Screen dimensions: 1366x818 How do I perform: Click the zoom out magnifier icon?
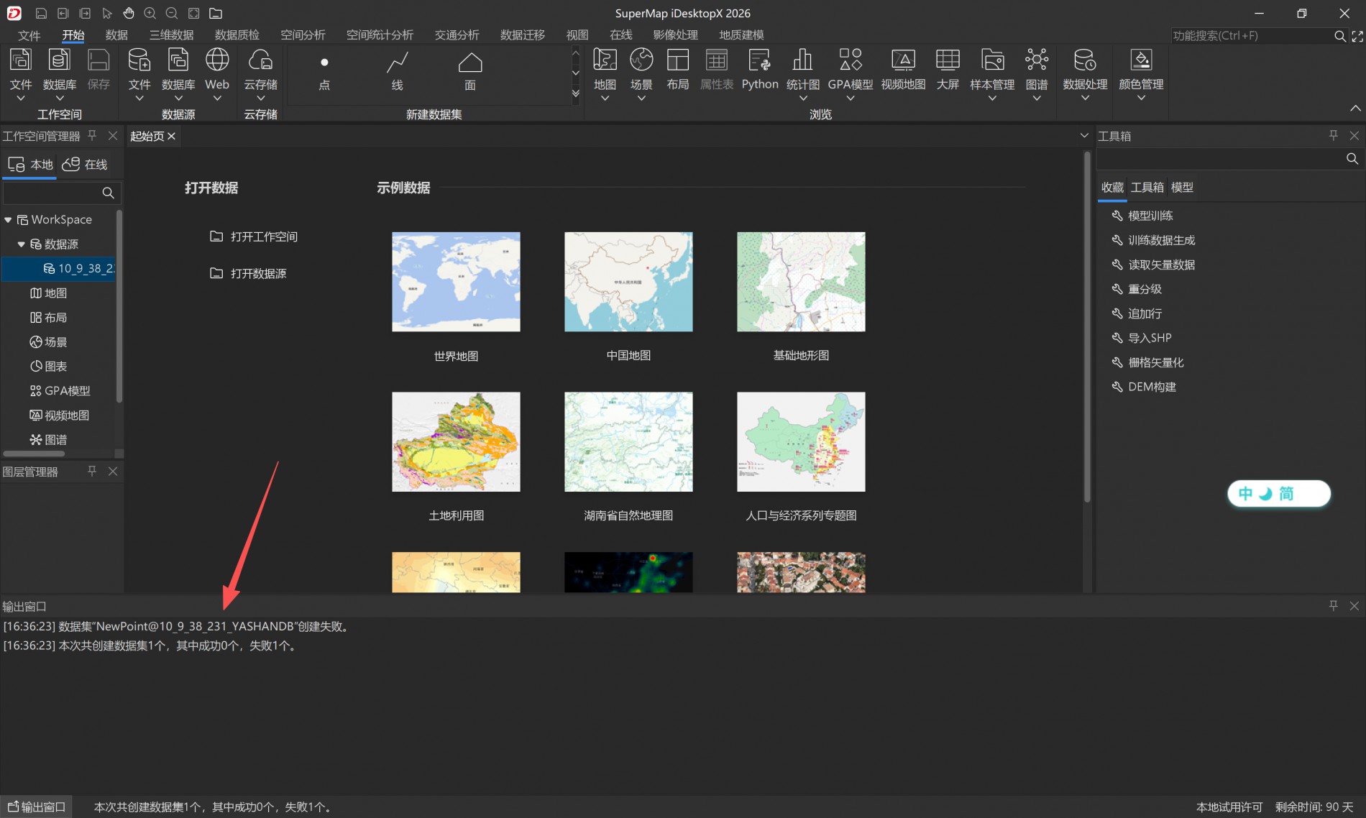(x=172, y=14)
